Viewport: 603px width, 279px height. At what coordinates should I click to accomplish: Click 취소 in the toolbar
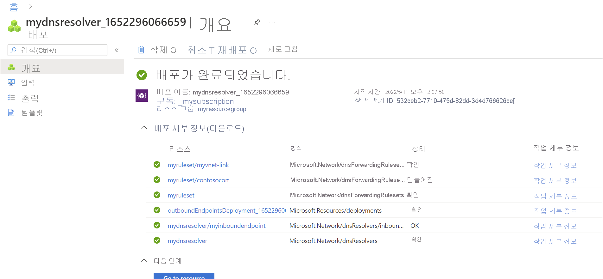click(197, 50)
